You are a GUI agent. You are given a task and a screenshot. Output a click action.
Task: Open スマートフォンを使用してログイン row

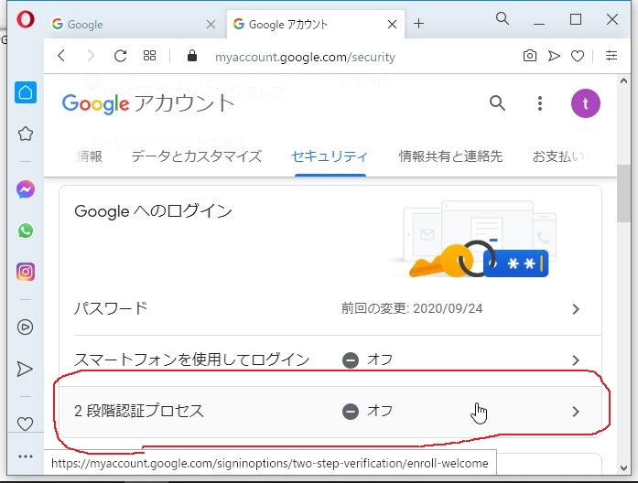(330, 360)
